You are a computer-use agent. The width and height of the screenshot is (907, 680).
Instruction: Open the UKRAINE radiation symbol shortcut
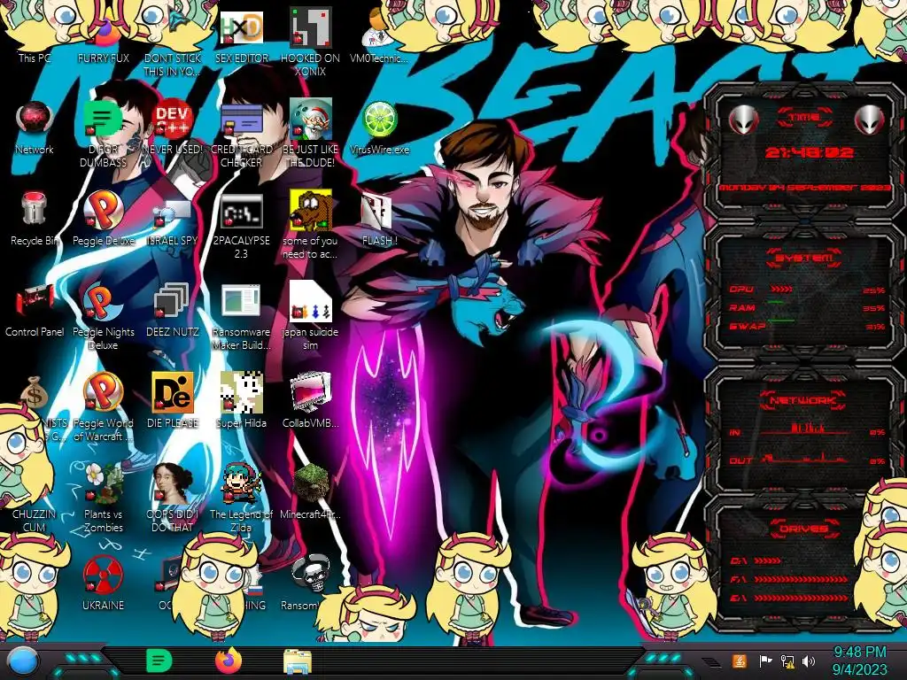coord(104,576)
